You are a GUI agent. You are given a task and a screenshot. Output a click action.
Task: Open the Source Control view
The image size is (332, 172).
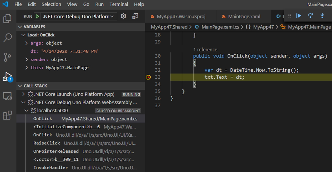click(x=7, y=57)
